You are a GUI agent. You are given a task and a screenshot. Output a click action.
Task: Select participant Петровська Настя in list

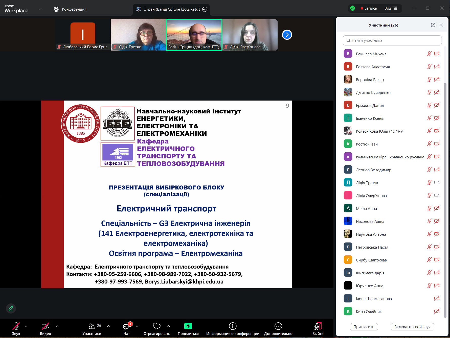392,247
